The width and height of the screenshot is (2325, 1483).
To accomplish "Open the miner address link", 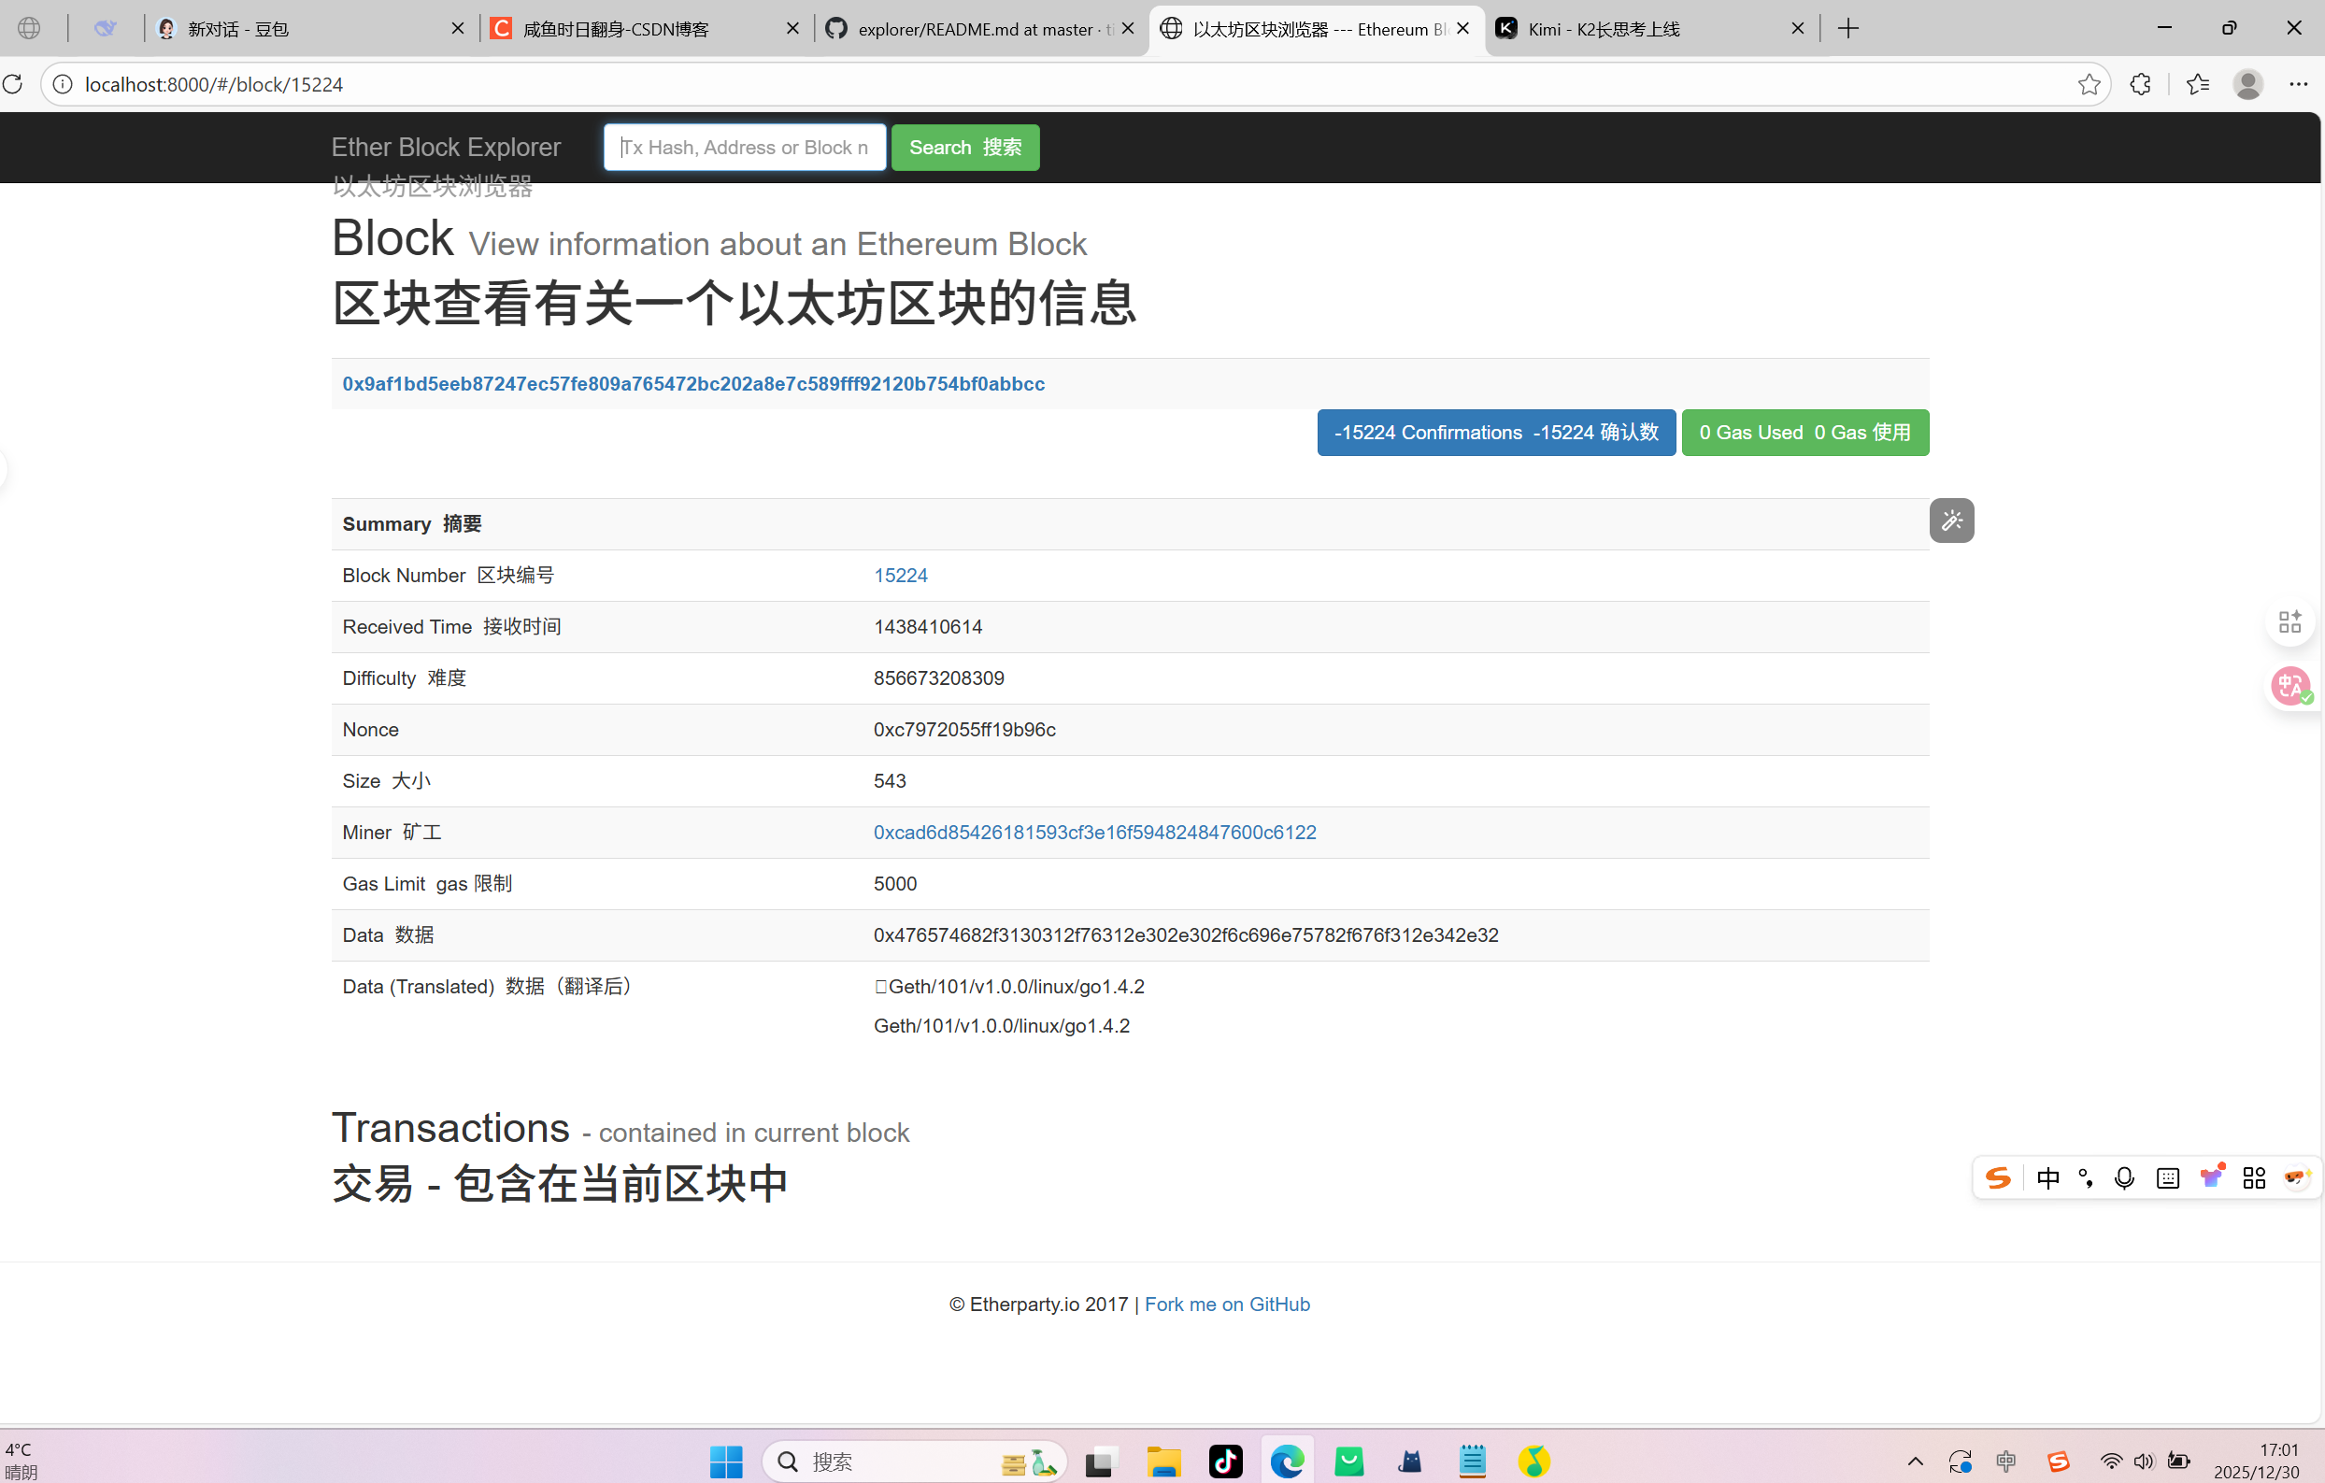I will click(x=1094, y=833).
